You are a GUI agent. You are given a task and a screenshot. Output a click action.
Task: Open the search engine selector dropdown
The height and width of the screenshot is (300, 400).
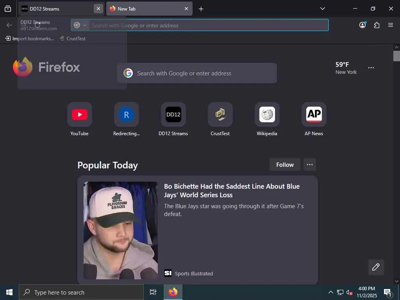pyautogui.click(x=80, y=25)
